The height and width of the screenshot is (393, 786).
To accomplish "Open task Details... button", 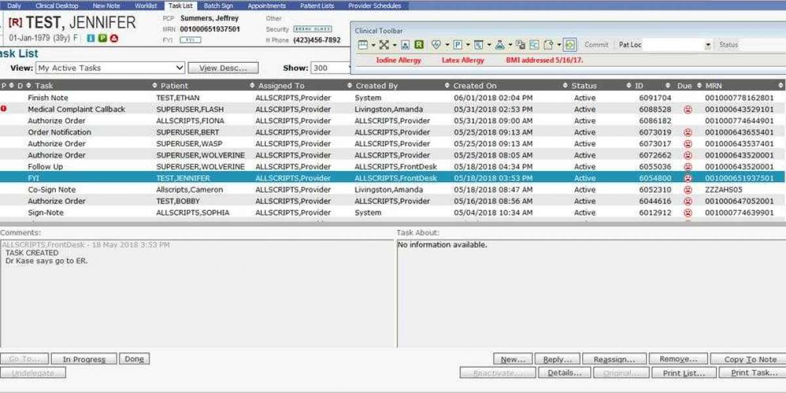I will [565, 373].
